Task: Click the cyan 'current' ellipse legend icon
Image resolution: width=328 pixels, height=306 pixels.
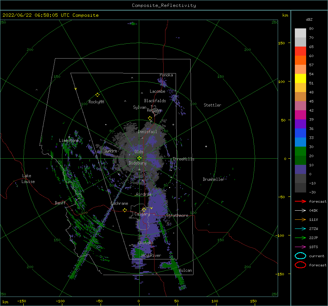Action: click(300, 256)
